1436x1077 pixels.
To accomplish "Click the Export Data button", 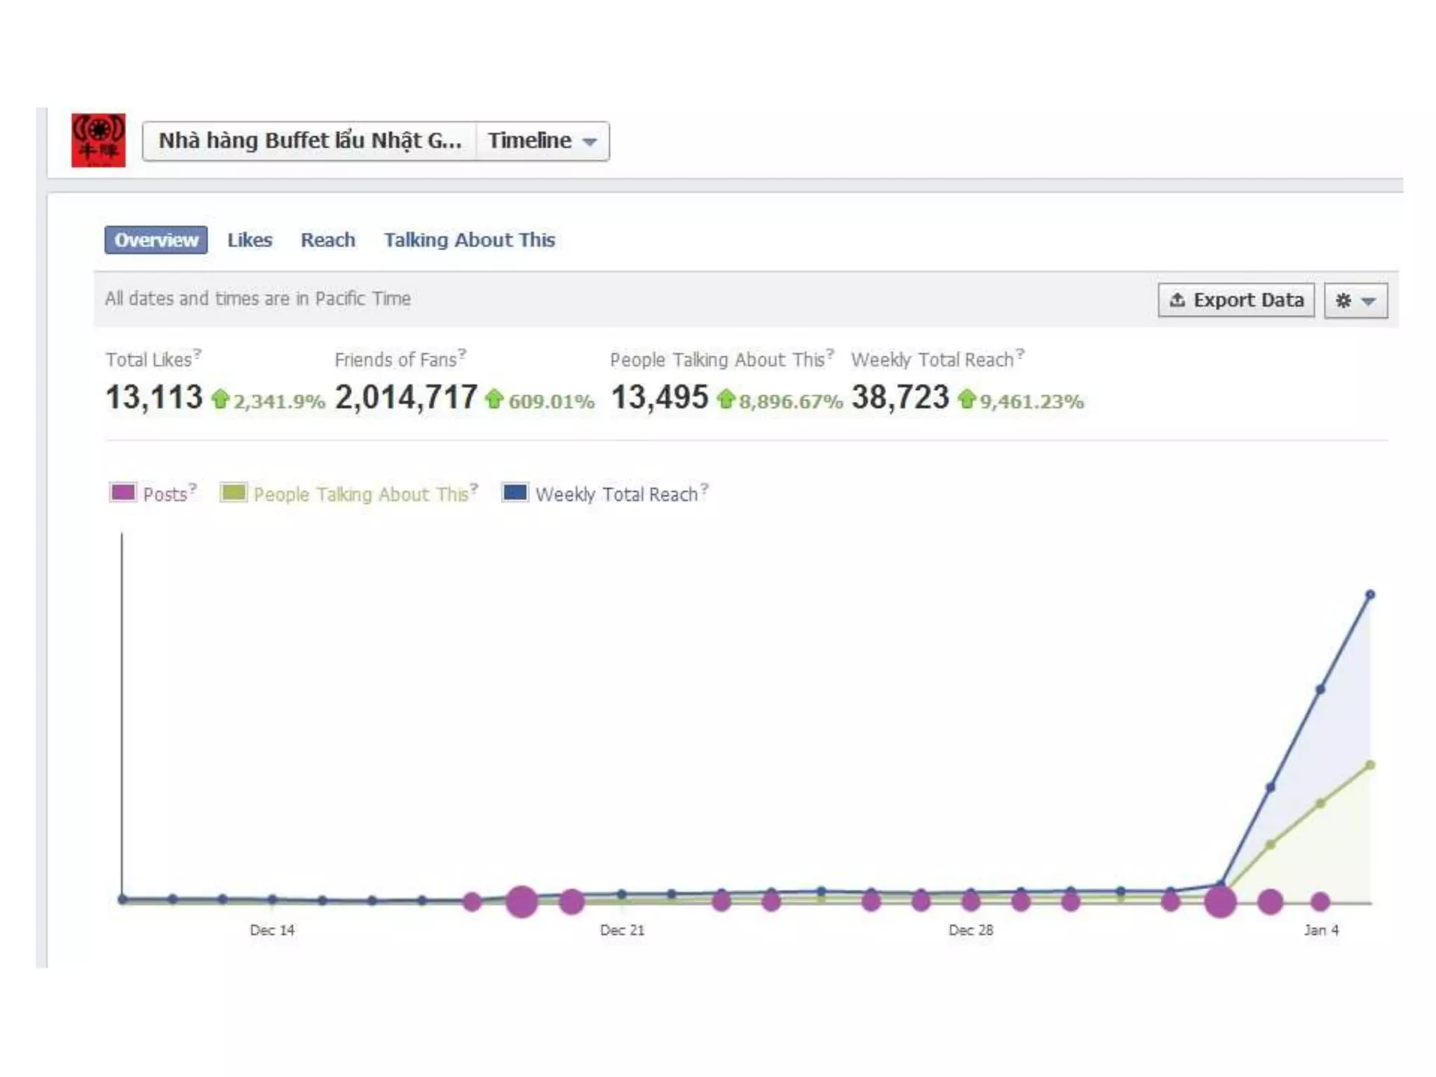I will pos(1235,300).
